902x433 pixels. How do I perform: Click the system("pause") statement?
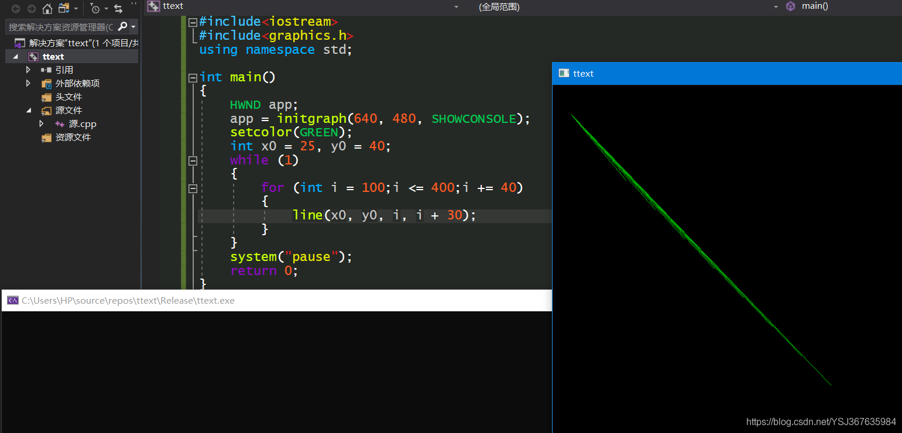click(x=291, y=257)
